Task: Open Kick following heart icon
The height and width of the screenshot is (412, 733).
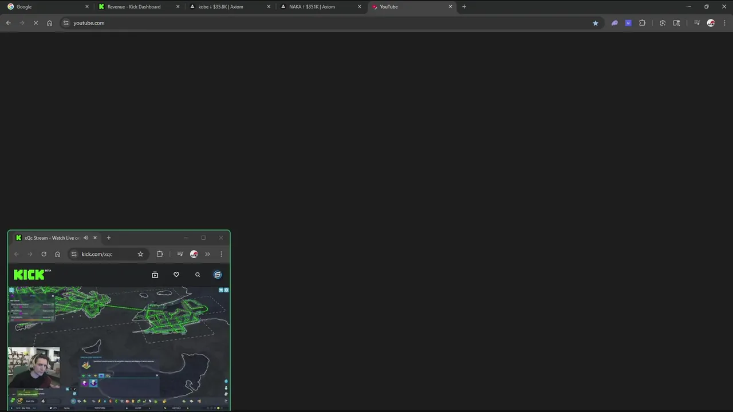Action: tap(176, 275)
